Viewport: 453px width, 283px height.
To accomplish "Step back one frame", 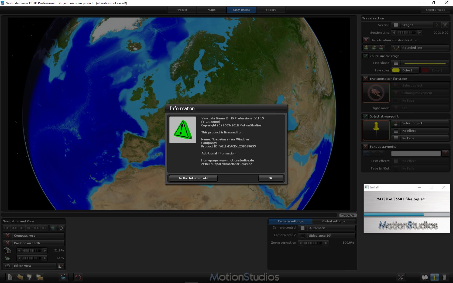I will (x=22, y=228).
